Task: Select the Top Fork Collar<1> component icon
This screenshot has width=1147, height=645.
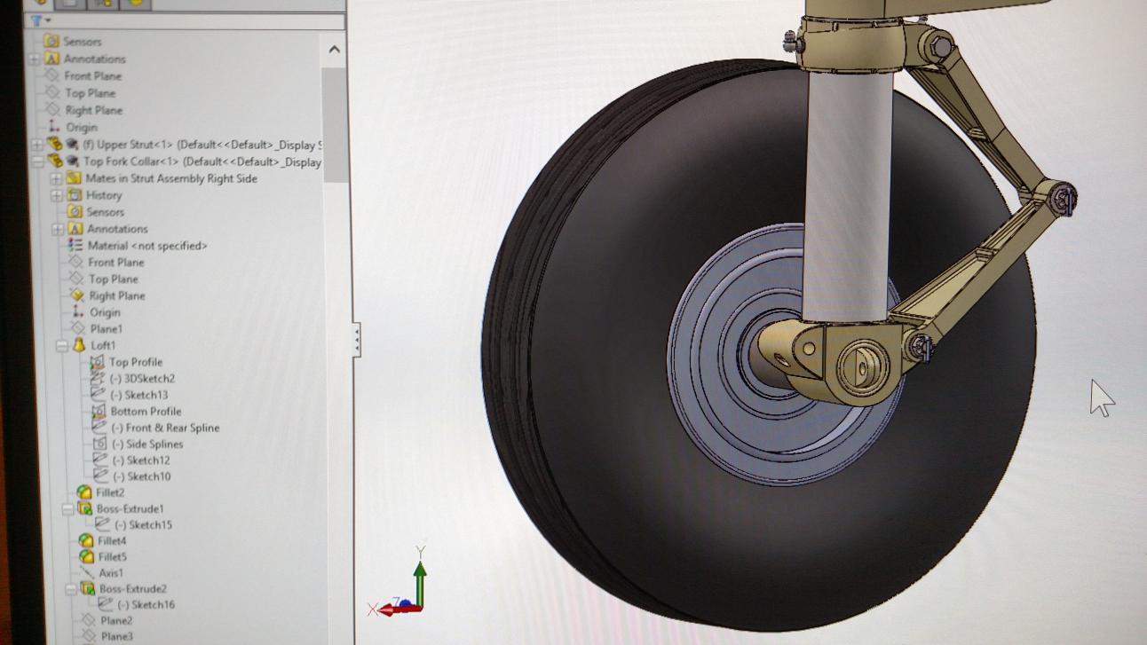Action: (x=55, y=161)
